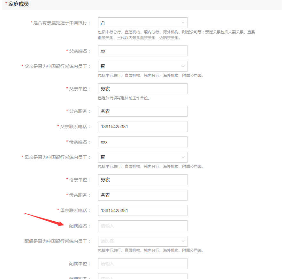Open the 是否有亲属受雇于中国银行 dropdown
The height and width of the screenshot is (279, 283).
coord(142,23)
